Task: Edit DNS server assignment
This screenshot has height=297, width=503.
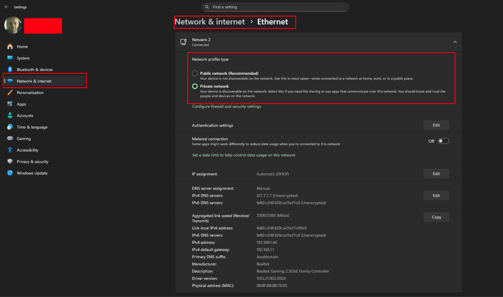Action: pyautogui.click(x=436, y=195)
